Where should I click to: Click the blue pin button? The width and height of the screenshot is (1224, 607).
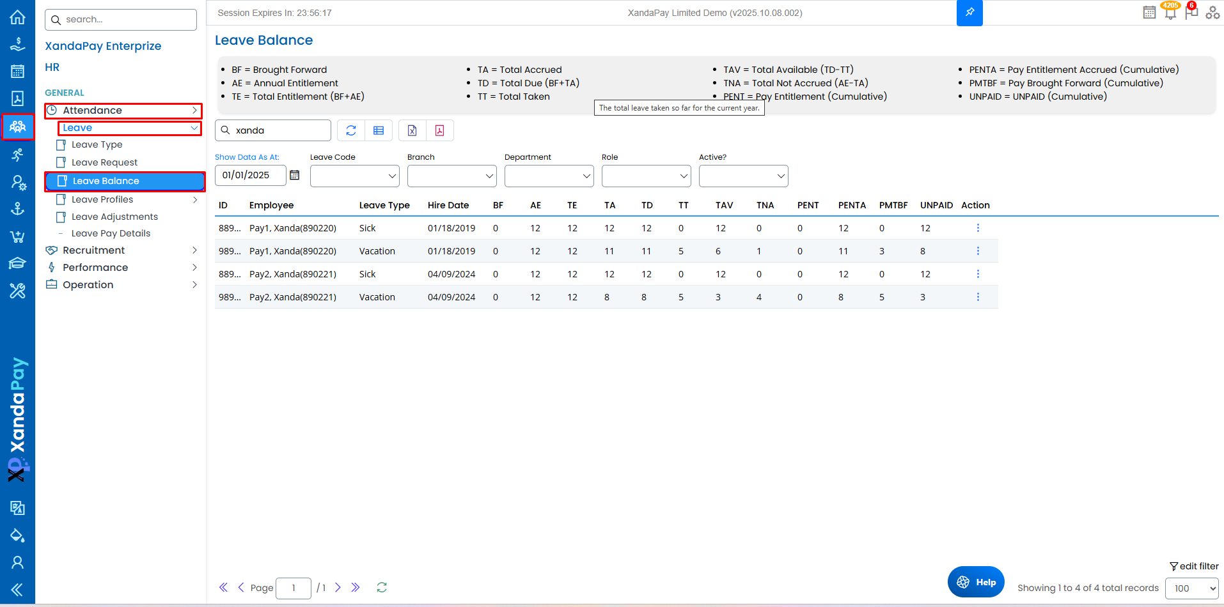[x=969, y=13]
